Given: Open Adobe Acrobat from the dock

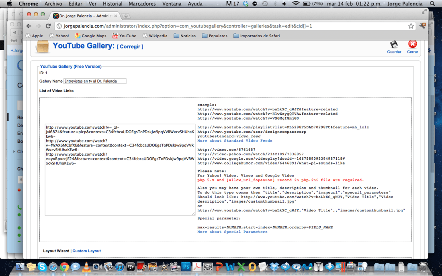Looking at the screenshot, I should (x=197, y=267).
